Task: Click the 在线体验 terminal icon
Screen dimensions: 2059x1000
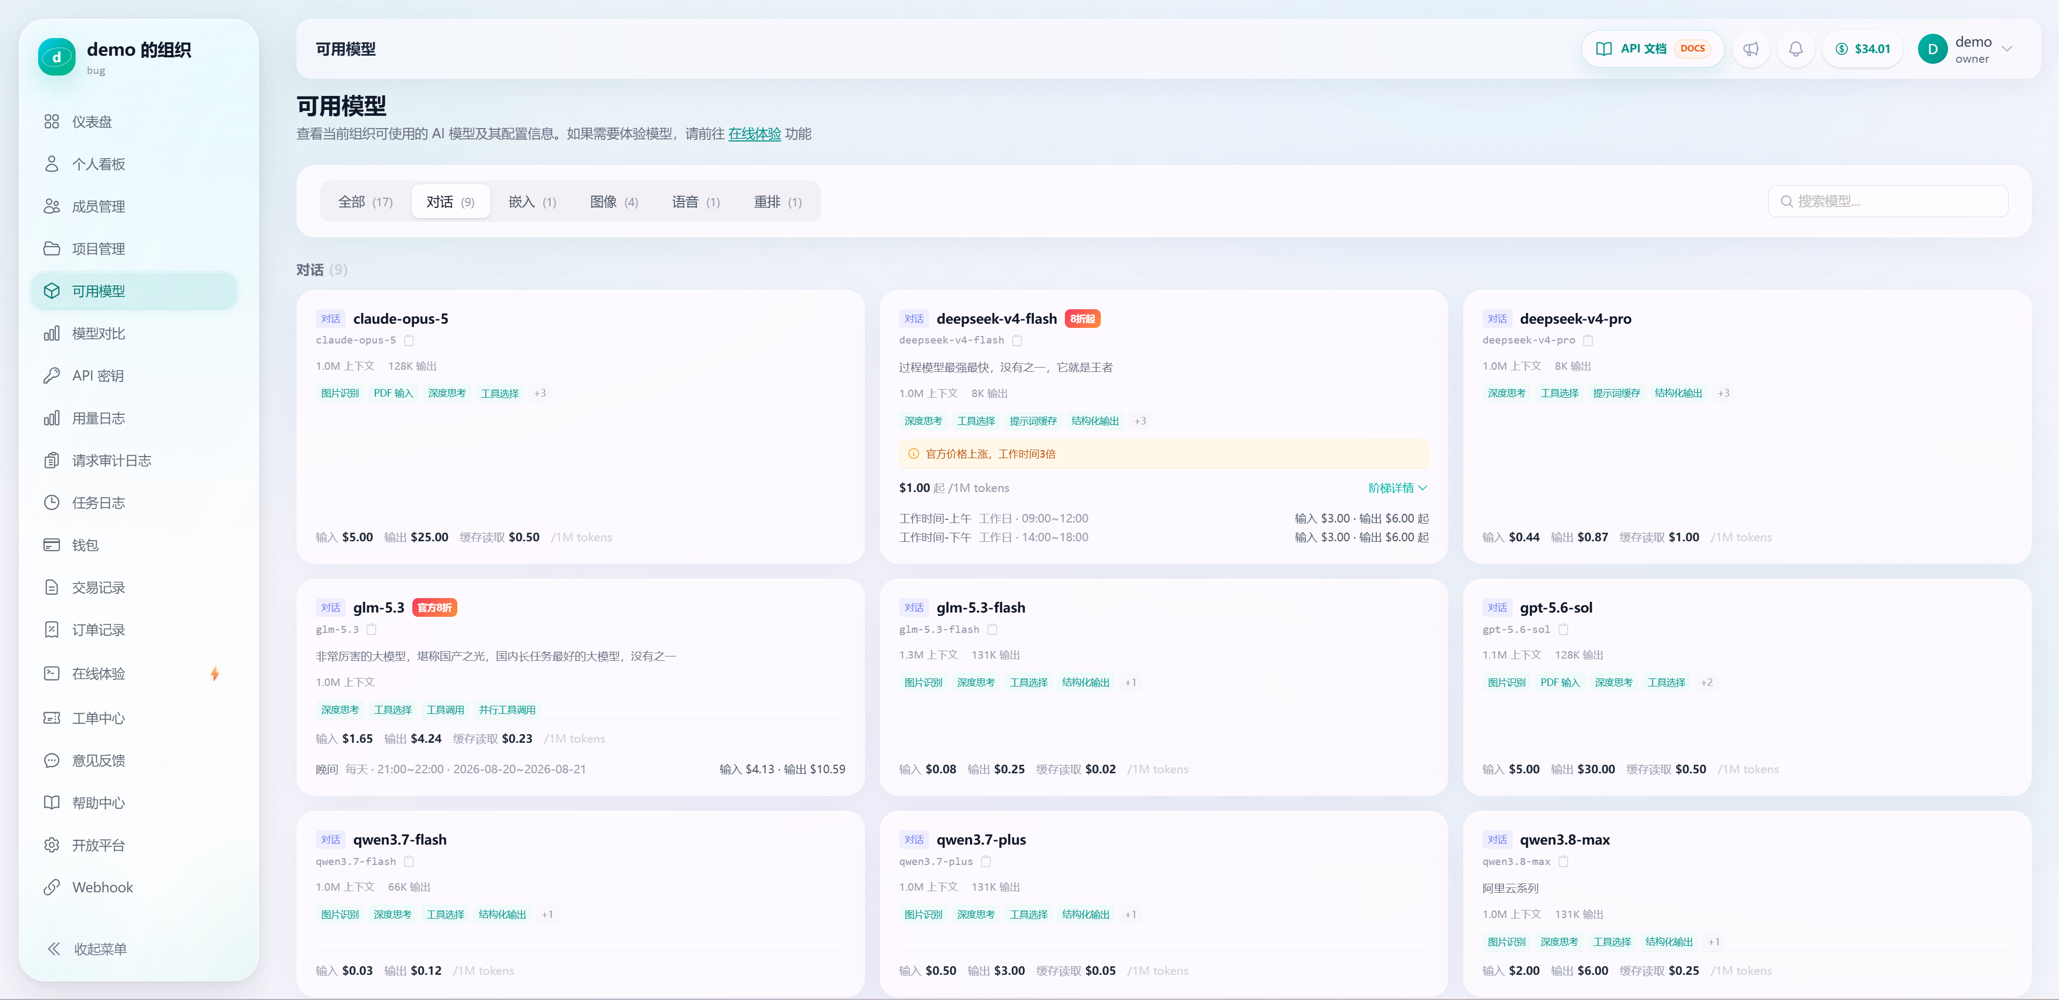Action: pos(52,673)
